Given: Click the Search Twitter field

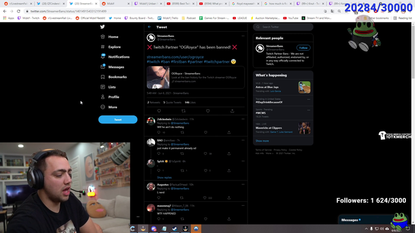Looking at the screenshot, I should (283, 27).
